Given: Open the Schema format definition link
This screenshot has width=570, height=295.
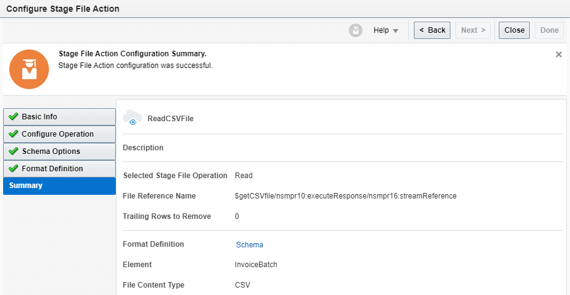Looking at the screenshot, I should click(x=250, y=245).
